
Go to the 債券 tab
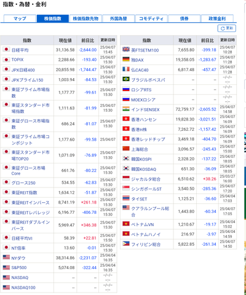pyautogui.click(x=184, y=18)
